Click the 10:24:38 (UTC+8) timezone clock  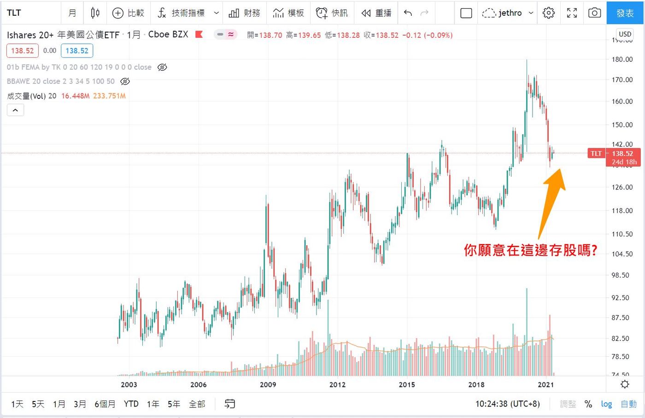(x=507, y=404)
